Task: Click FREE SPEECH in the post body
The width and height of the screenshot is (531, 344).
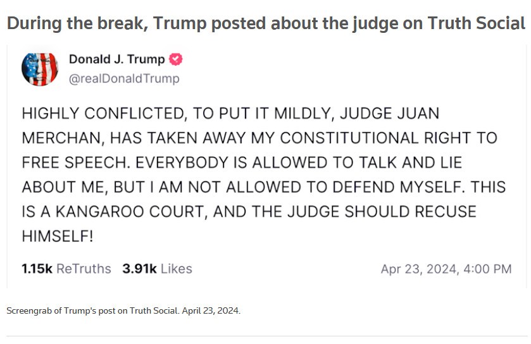Action: point(74,163)
